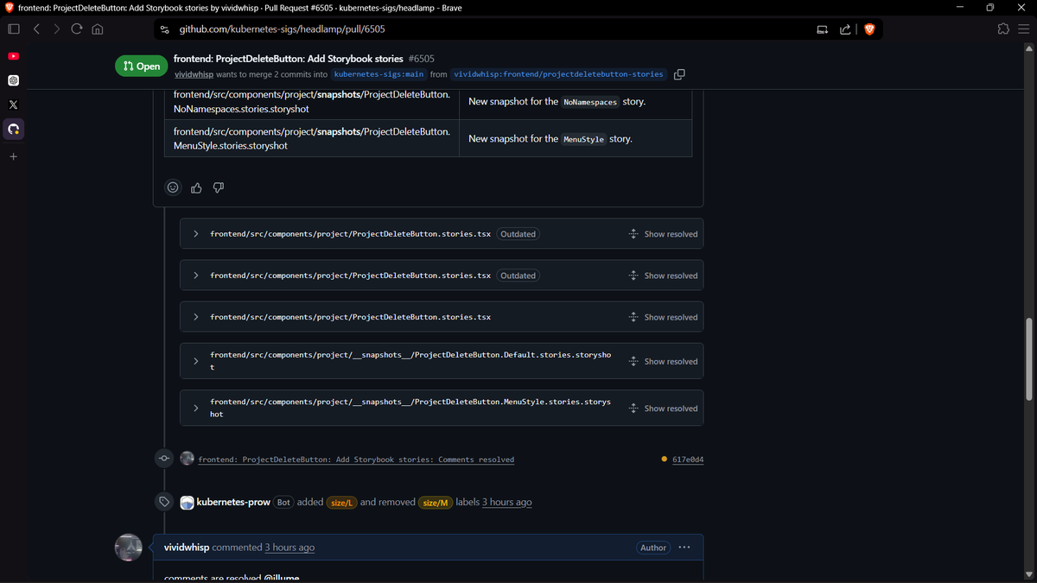Check the pending commit status dot
Viewport: 1037px width, 583px height.
coord(664,459)
